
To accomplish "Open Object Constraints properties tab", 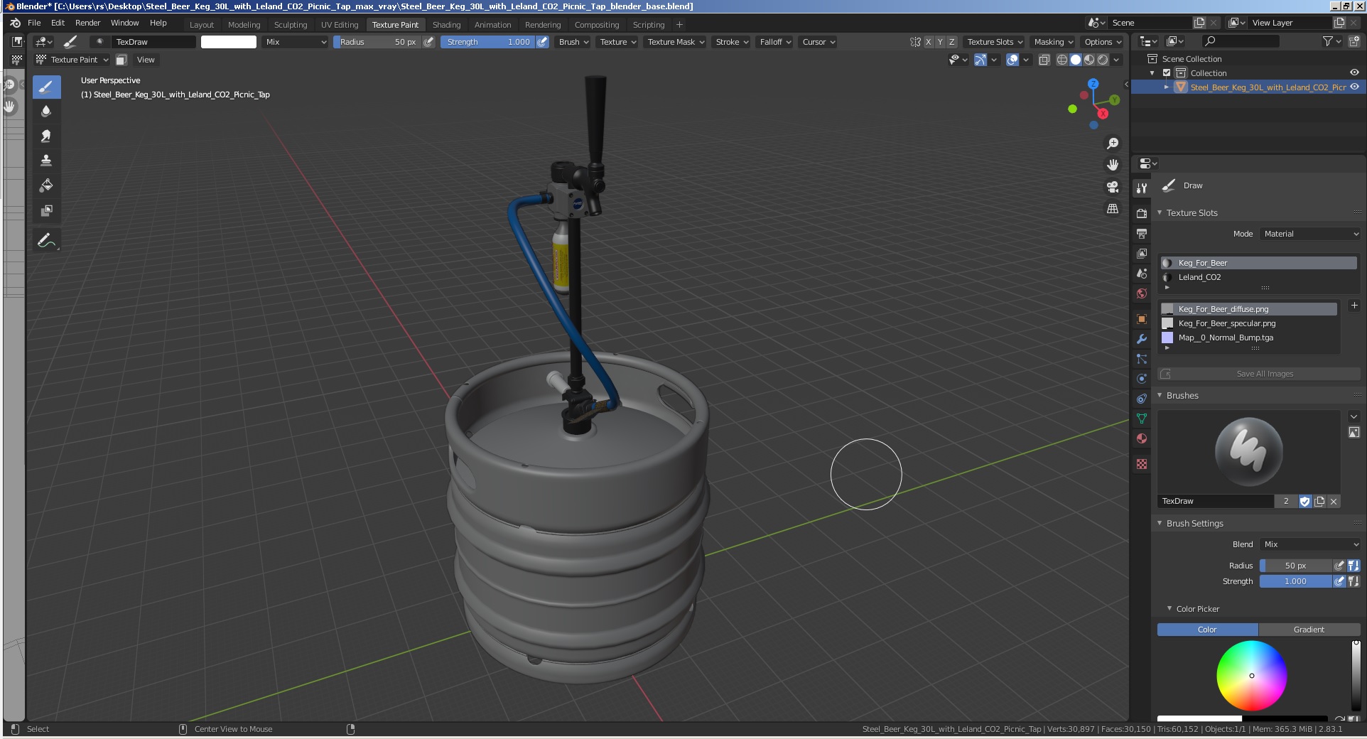I will pos(1142,399).
